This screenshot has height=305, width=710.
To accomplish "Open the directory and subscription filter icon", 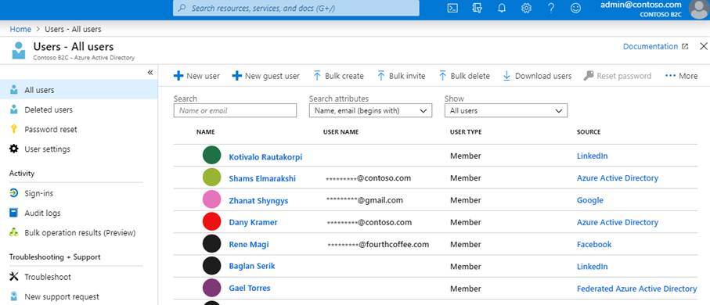I will pos(477,8).
